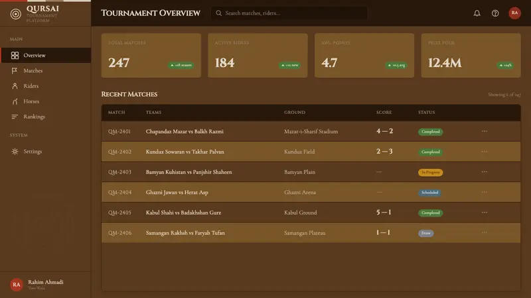Click the In Progress badge for QM-2403
531x298 pixels.
430,172
